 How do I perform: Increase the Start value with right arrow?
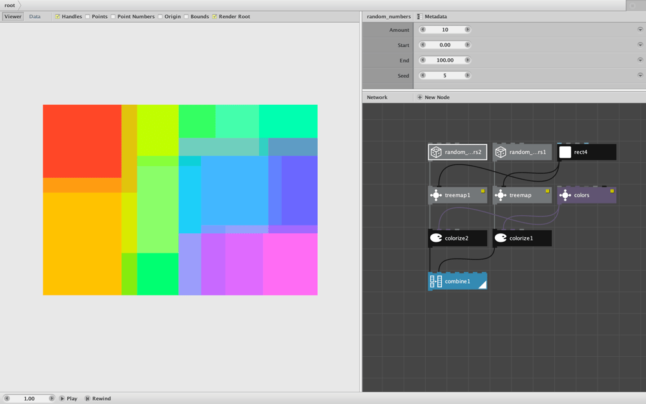click(467, 45)
